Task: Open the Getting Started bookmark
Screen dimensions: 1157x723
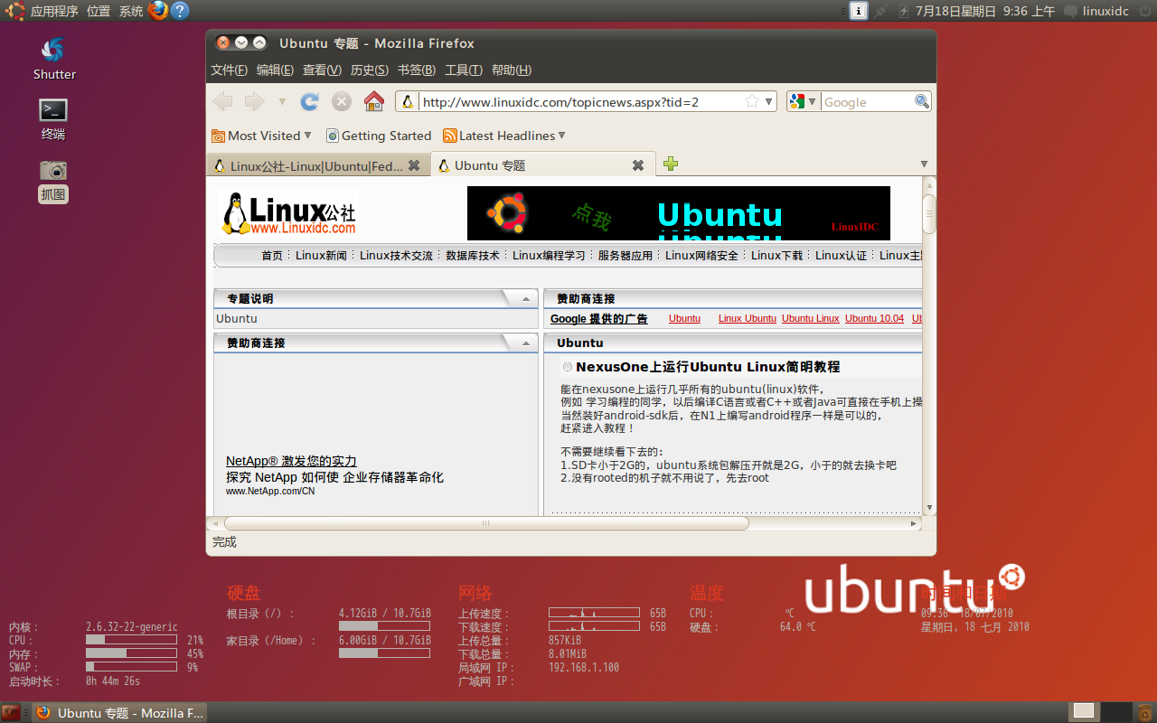Action: (379, 136)
